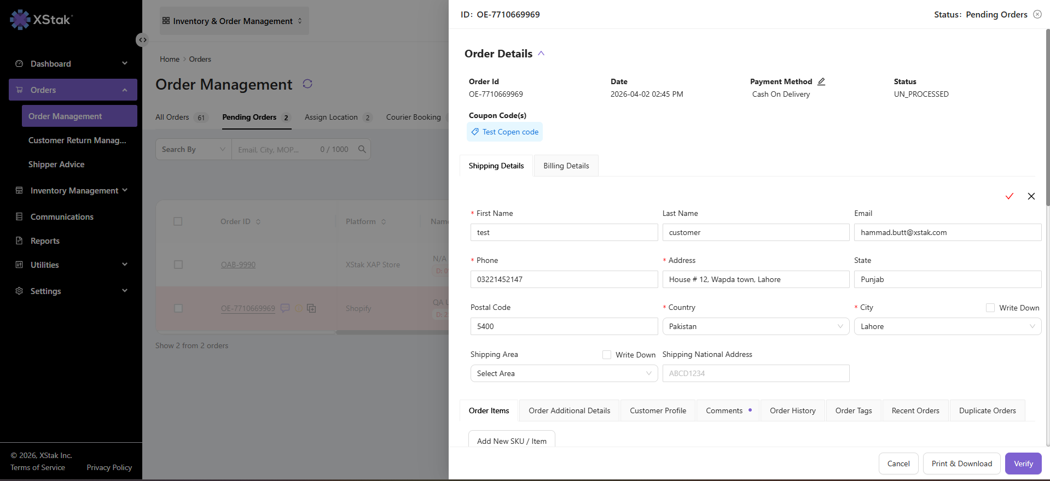
Task: Select the OAB-9990 row checkbox
Action: click(x=178, y=265)
